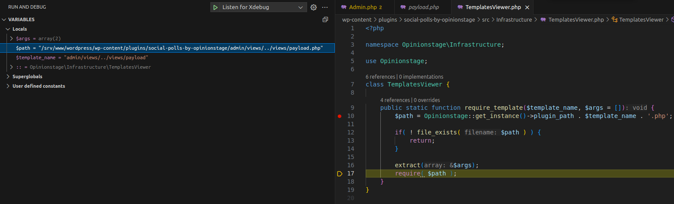The width and height of the screenshot is (674, 204).
Task: Click the yellow debug arrow on line 17
Action: click(340, 173)
